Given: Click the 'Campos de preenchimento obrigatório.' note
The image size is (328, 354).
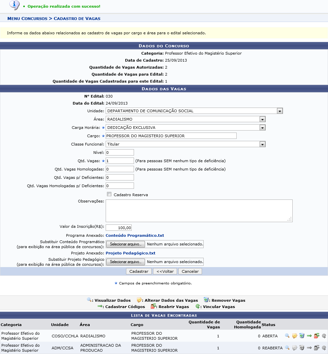Looking at the screenshot, I should (155, 283).
